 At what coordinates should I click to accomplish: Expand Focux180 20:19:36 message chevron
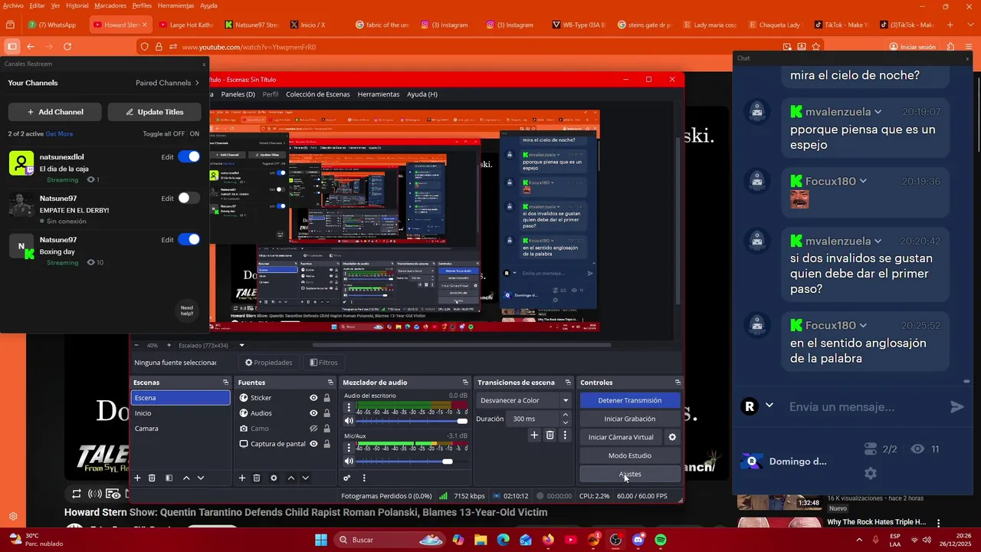coord(863,182)
